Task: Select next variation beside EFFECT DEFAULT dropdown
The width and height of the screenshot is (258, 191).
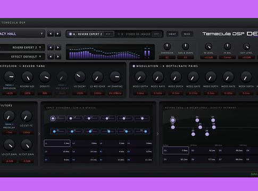Action: point(58,57)
